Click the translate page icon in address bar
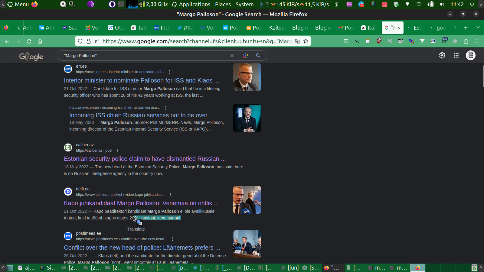Viewport: 484px width, 272px height. coord(297,41)
